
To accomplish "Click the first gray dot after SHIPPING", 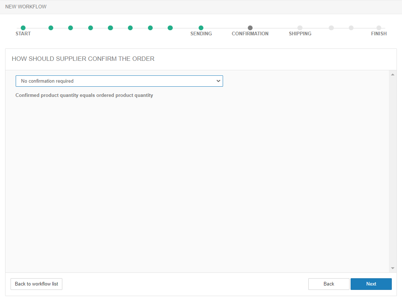I will [331, 28].
